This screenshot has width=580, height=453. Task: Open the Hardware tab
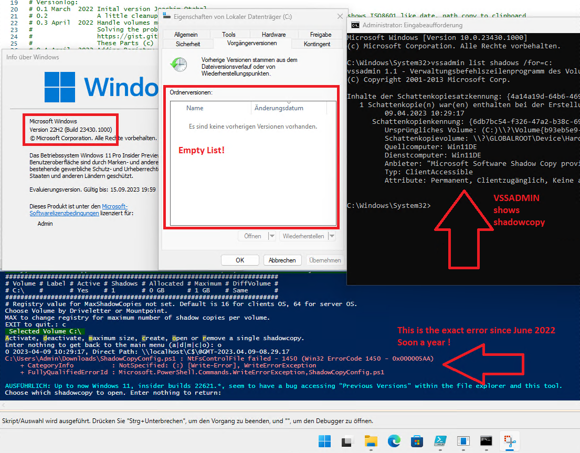pyautogui.click(x=273, y=35)
